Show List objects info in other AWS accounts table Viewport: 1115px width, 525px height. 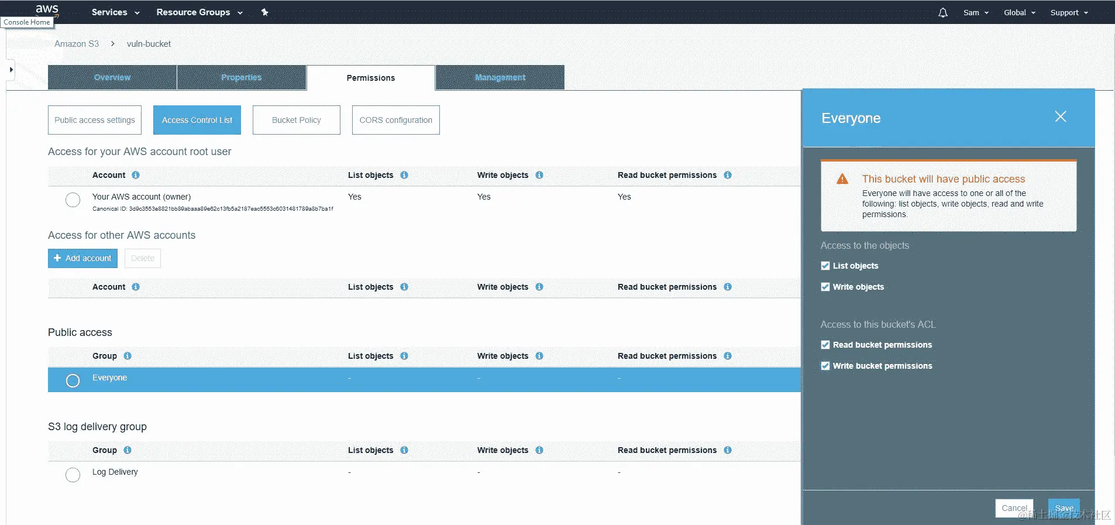(404, 287)
